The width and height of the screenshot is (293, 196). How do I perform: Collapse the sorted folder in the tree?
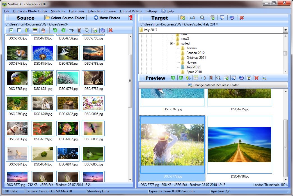[x=171, y=43]
